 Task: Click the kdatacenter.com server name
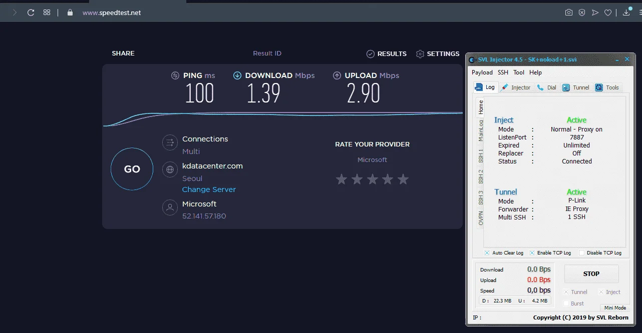(212, 166)
